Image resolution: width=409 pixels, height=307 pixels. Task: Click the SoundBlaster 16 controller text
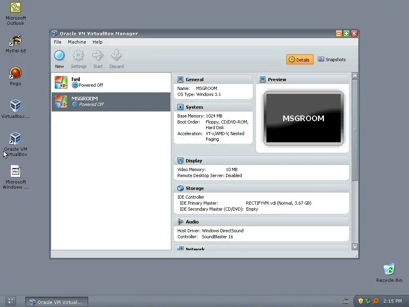coord(217,237)
